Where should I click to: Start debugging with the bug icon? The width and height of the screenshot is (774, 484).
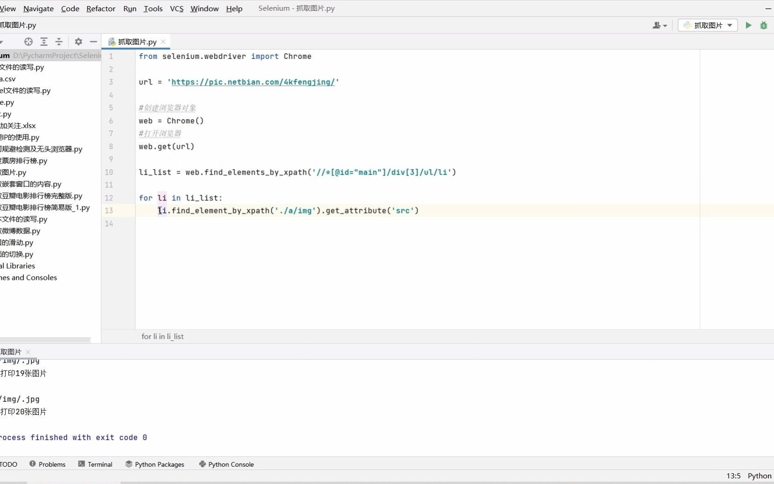coord(764,25)
